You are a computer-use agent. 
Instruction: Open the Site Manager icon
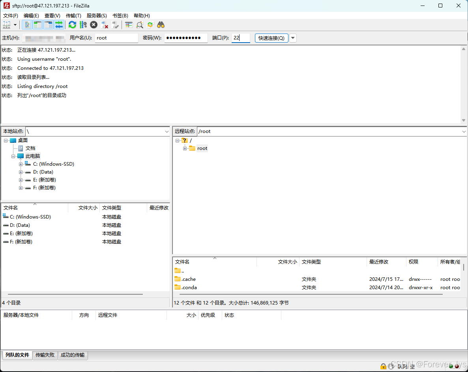(x=7, y=25)
